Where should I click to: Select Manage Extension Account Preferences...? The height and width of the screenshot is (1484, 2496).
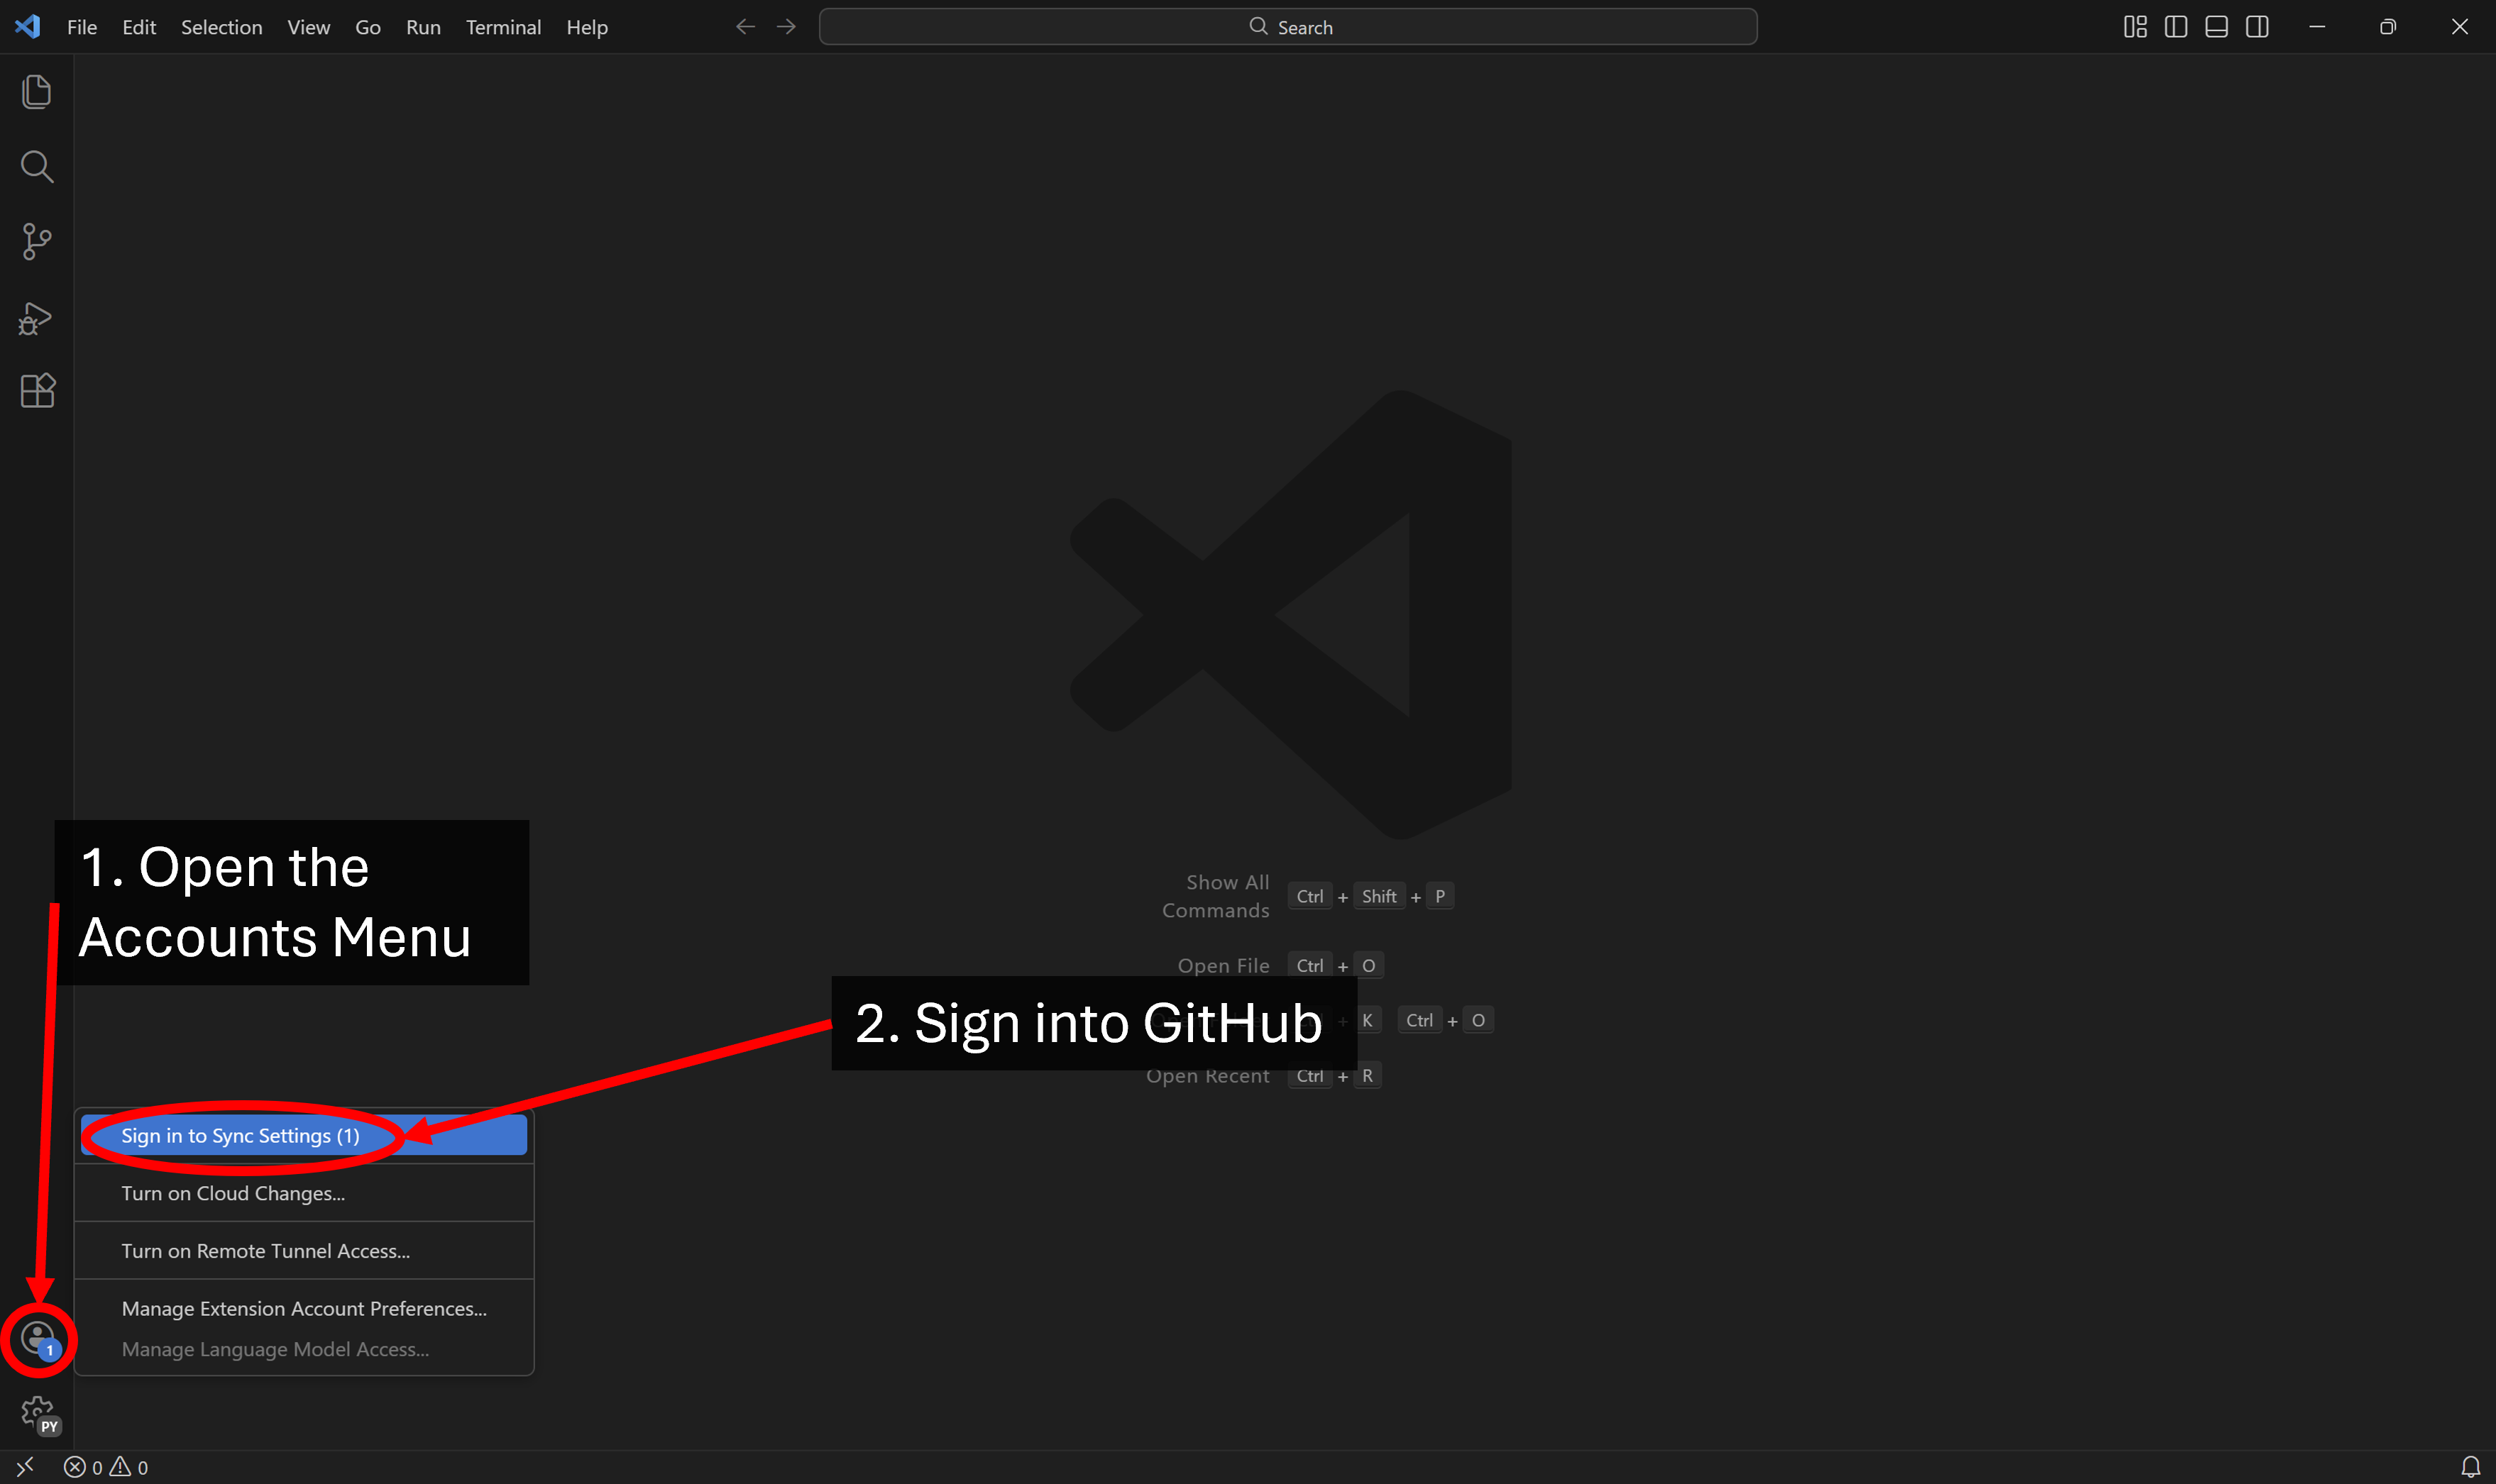[x=304, y=1308]
